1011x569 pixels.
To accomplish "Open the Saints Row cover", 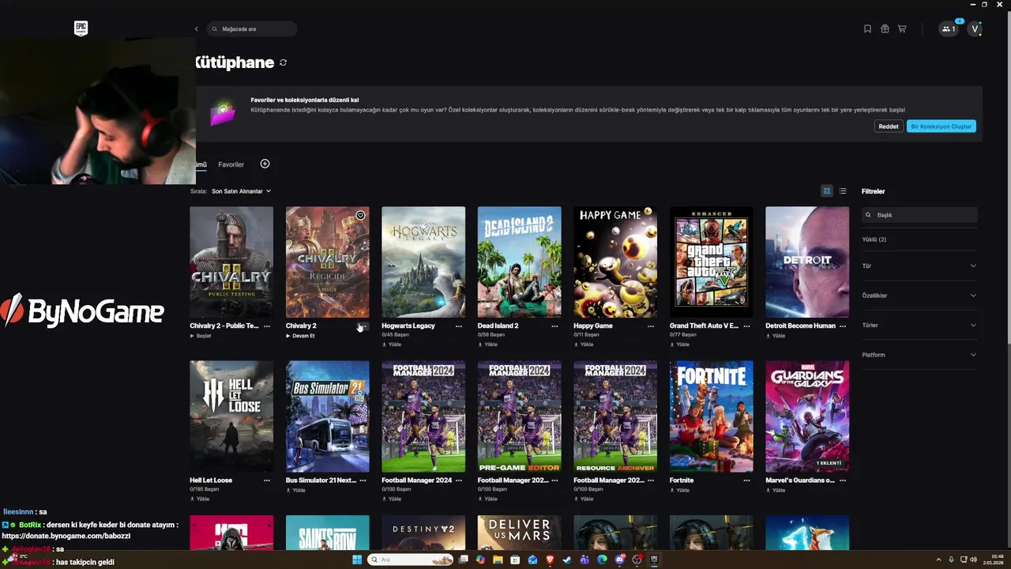I will click(x=327, y=533).
